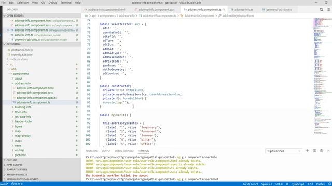
Task: Open tsconfig.e2e.json file
Action: click(22, 55)
